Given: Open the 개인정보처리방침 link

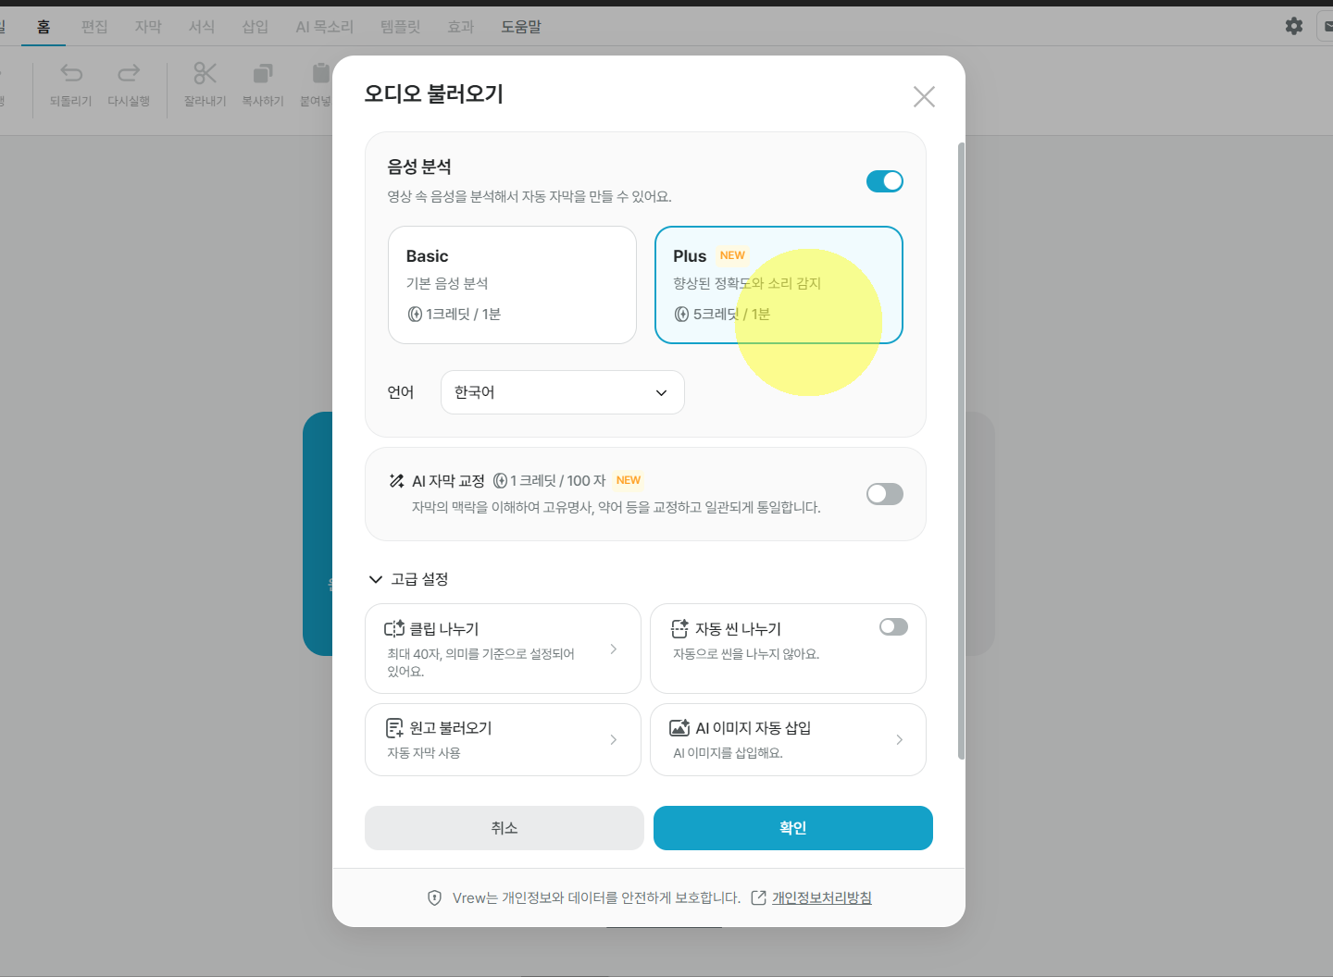Looking at the screenshot, I should [x=822, y=898].
